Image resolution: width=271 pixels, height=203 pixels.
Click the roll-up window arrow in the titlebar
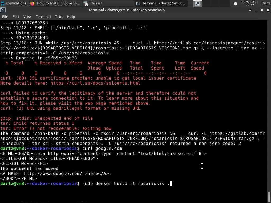pos(250,10)
